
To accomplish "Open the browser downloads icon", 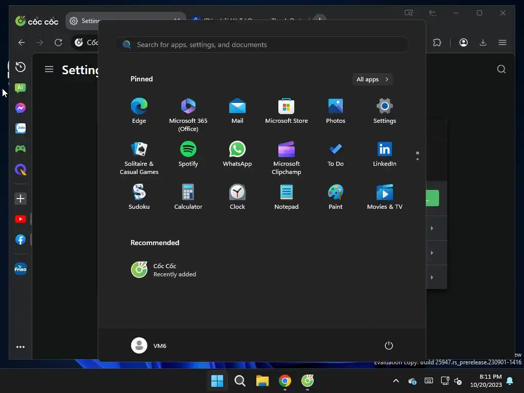I will click(483, 42).
